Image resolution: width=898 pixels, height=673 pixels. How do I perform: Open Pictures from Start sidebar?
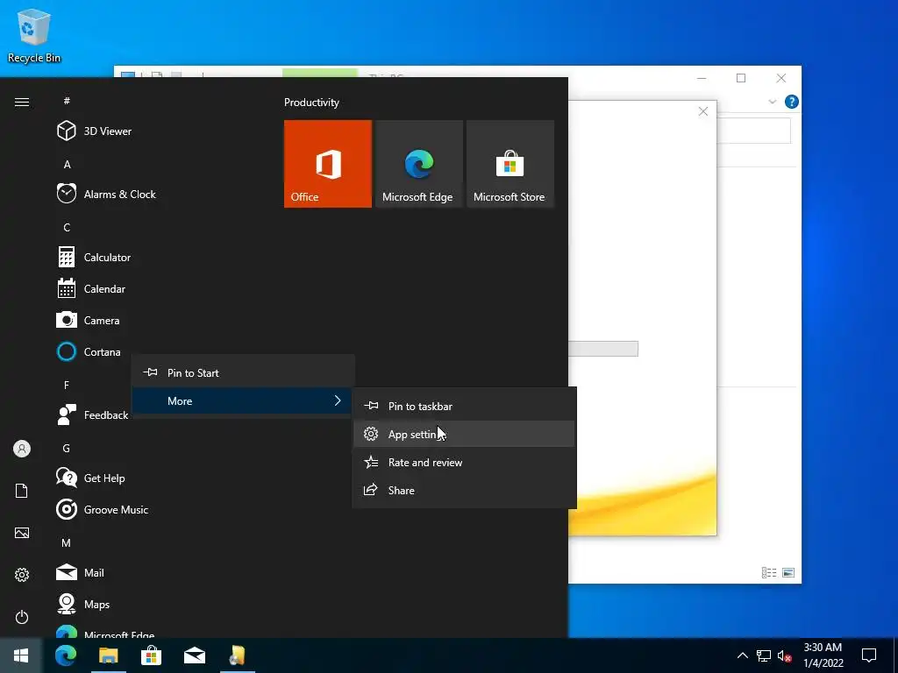tap(22, 533)
